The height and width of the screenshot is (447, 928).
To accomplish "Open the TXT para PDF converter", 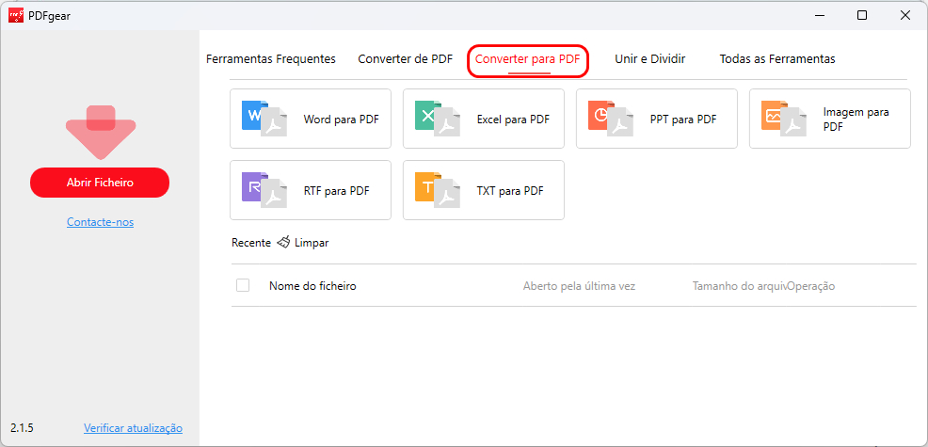I will (484, 190).
